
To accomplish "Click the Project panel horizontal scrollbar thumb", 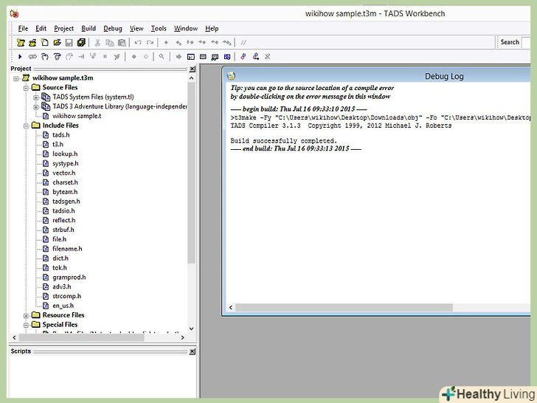I will pos(81,337).
